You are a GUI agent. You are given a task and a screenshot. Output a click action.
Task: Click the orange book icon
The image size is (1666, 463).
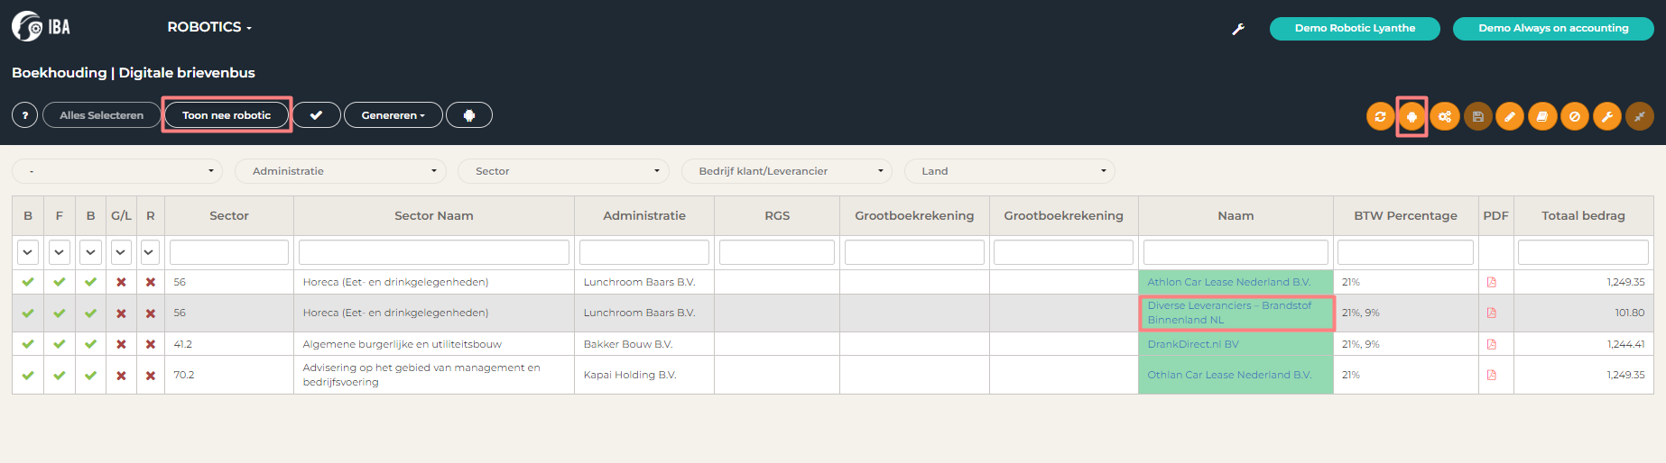pyautogui.click(x=1542, y=116)
